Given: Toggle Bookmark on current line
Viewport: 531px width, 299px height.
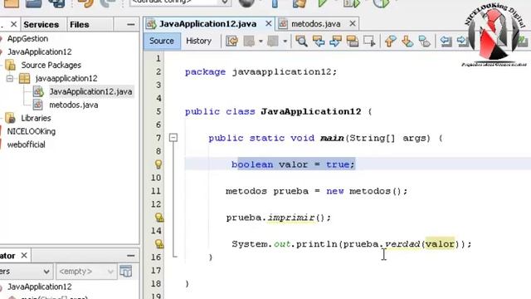Looking at the screenshot, I should click(424, 42).
